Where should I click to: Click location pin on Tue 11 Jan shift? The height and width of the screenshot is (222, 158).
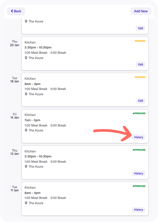(26, 203)
